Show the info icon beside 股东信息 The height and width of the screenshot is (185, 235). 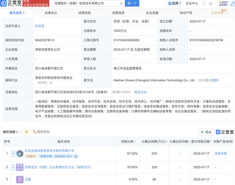[21, 132]
